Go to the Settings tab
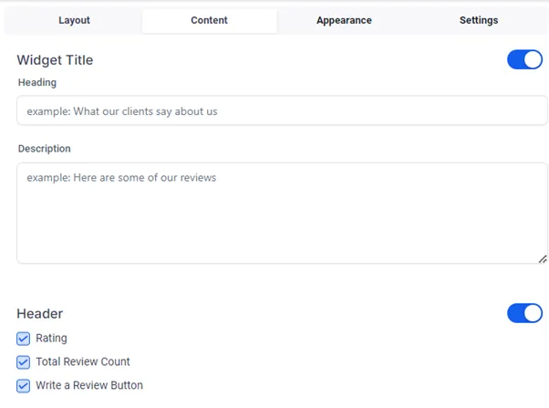The width and height of the screenshot is (549, 408). (479, 20)
